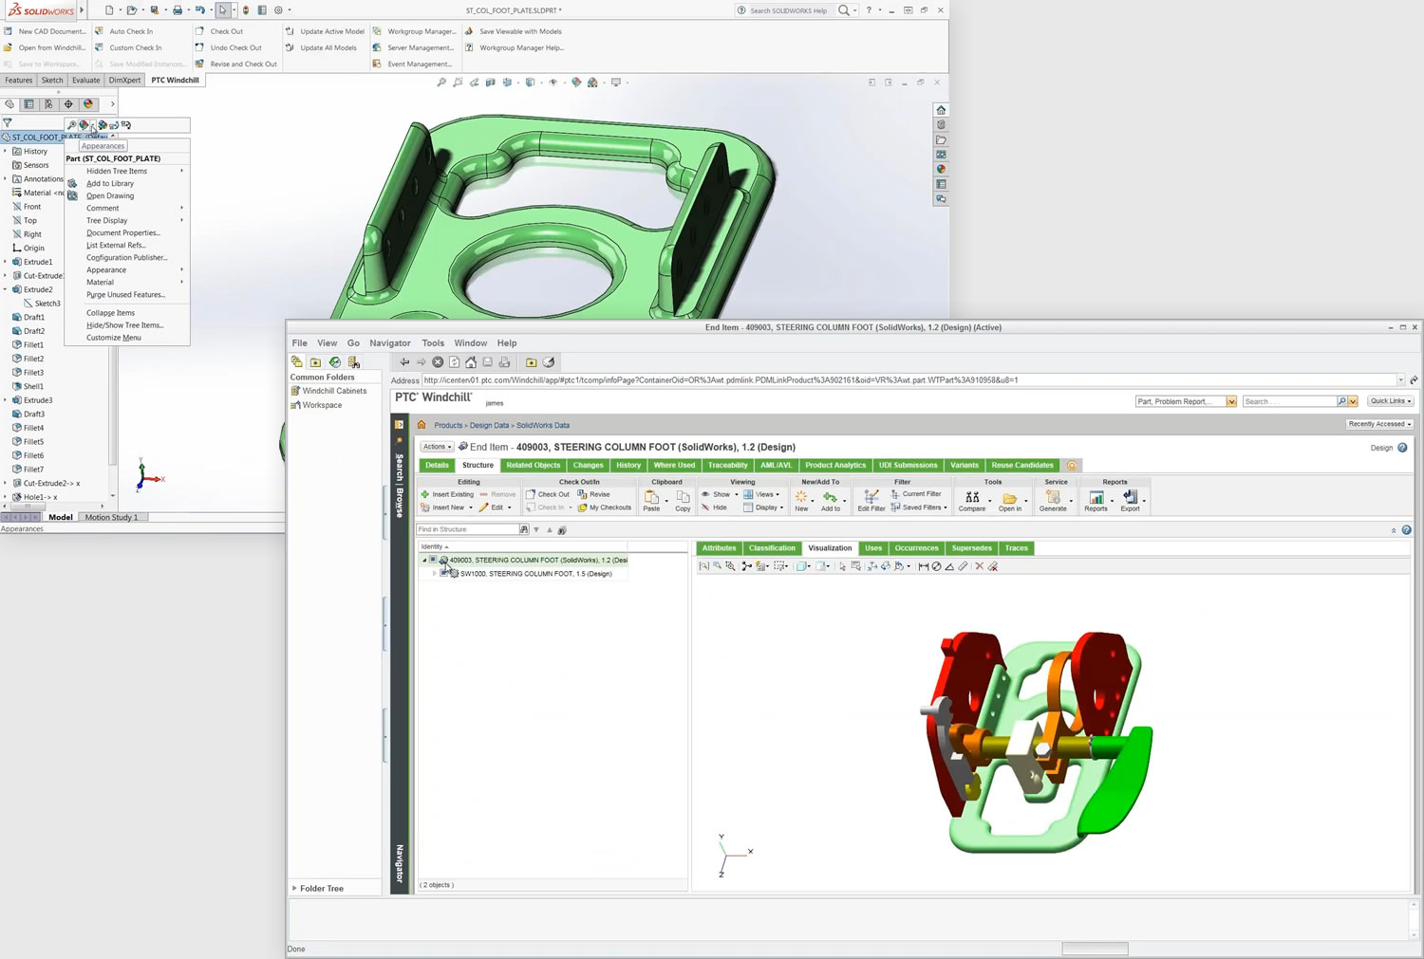Expand the Folder Tree section
The width and height of the screenshot is (1424, 959).
(x=294, y=889)
